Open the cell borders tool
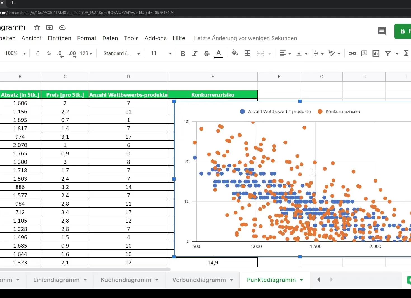 coord(247,53)
